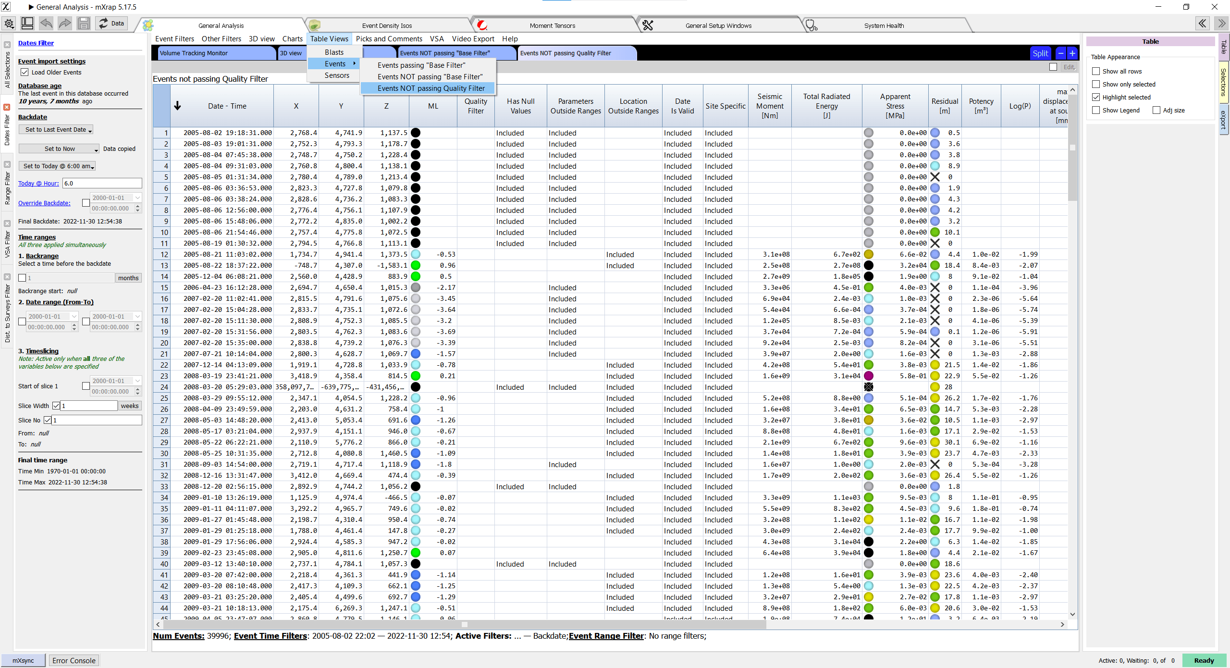Click the save floppy disk icon
1230x668 pixels.
(x=83, y=23)
